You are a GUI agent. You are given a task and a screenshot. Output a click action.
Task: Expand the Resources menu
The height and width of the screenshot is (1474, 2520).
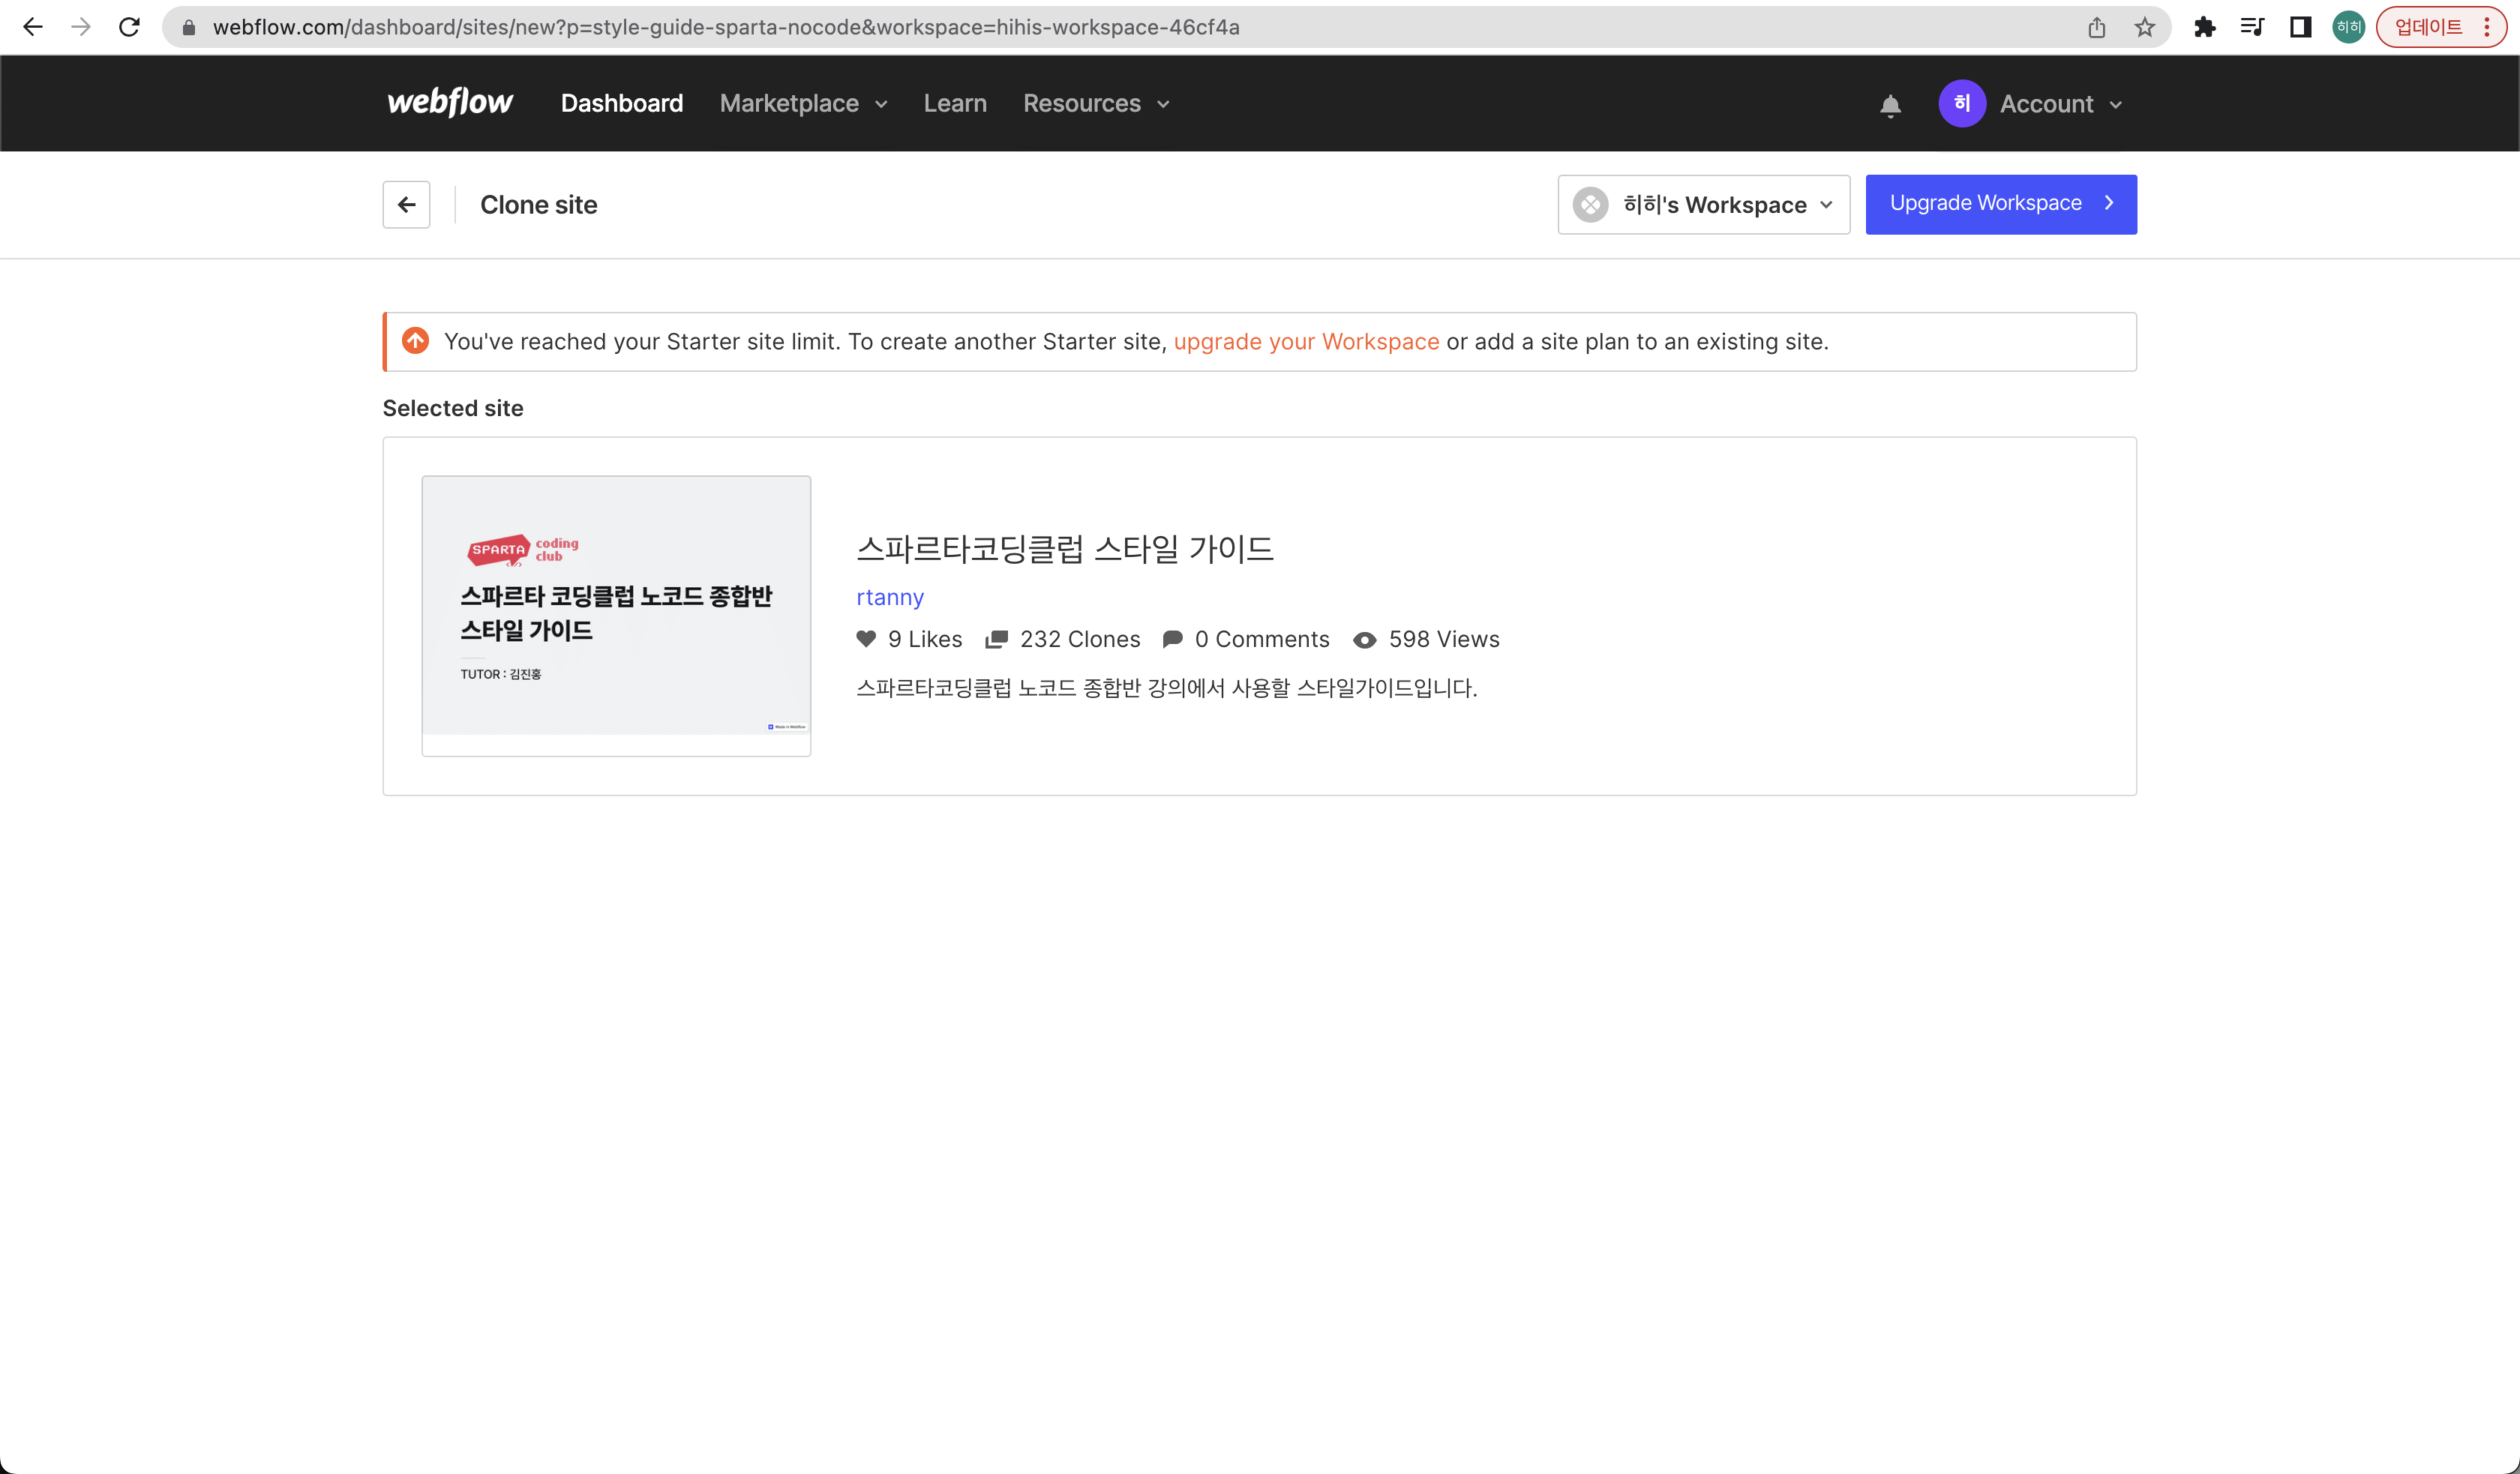tap(1097, 103)
